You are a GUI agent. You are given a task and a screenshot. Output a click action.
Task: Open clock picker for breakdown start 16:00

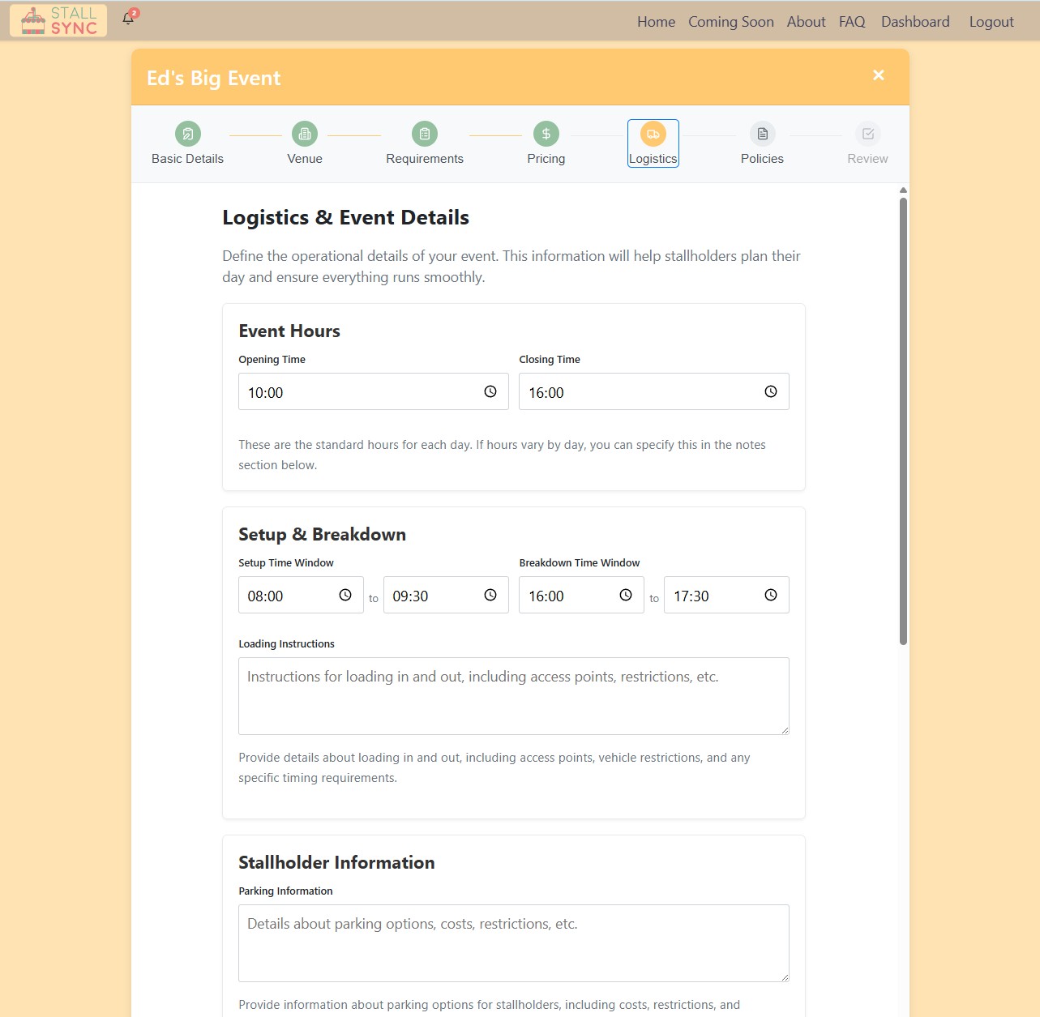626,595
